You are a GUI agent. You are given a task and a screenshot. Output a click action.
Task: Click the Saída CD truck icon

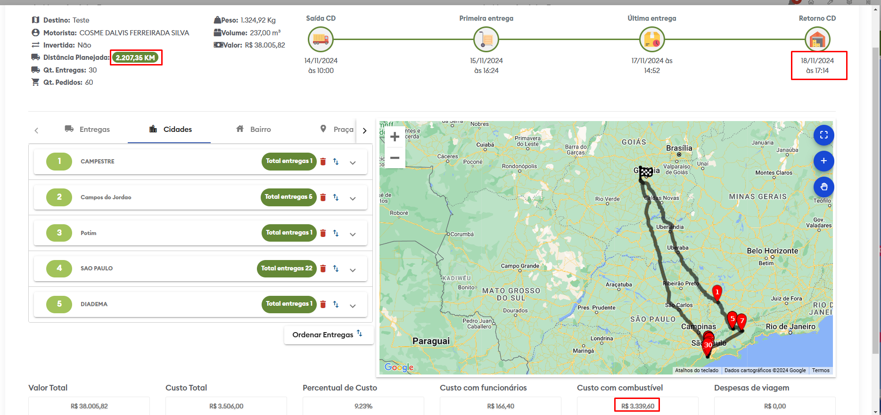321,40
